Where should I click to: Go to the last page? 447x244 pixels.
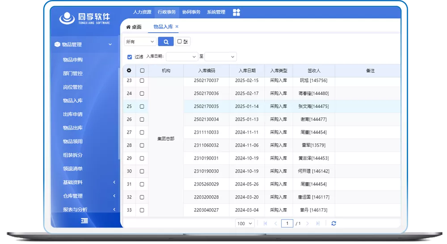317,223
